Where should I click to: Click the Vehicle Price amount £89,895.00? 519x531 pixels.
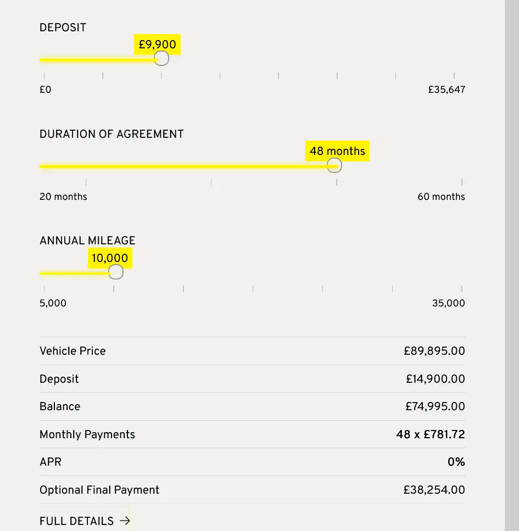point(434,351)
